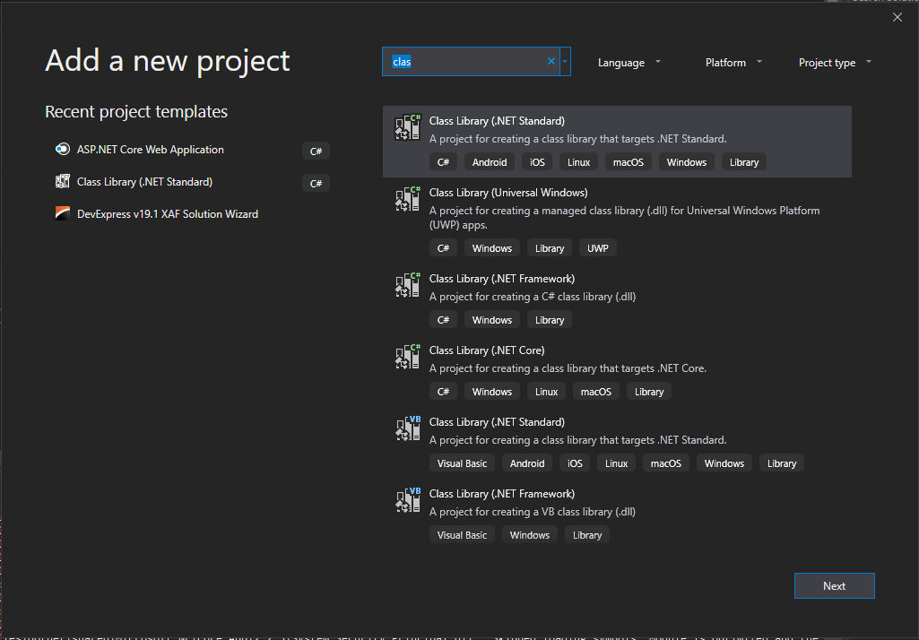Select C# Class Library (.NET Standard) title
Screen dimensions: 919x640
(x=497, y=121)
